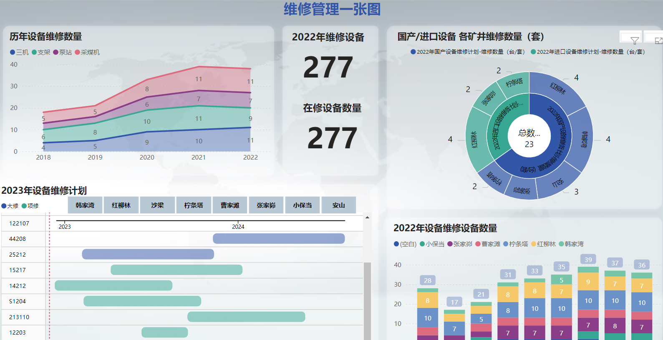Filter the plan by 沙梁
This screenshot has width=663, height=340.
(x=157, y=205)
